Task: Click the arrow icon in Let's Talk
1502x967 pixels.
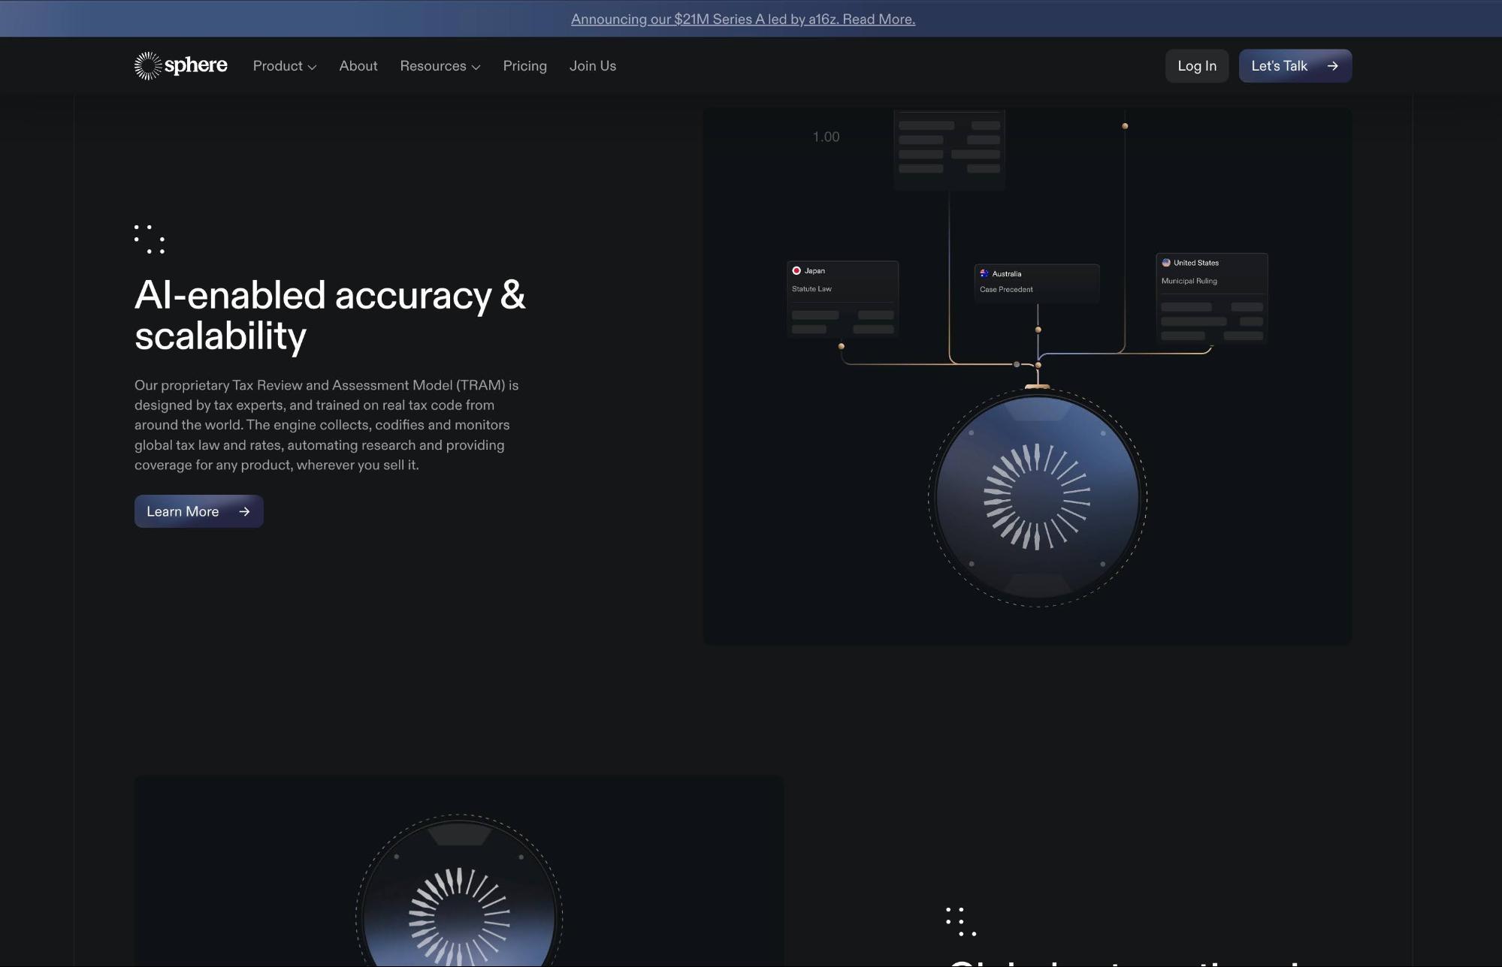Action: click(x=1332, y=66)
